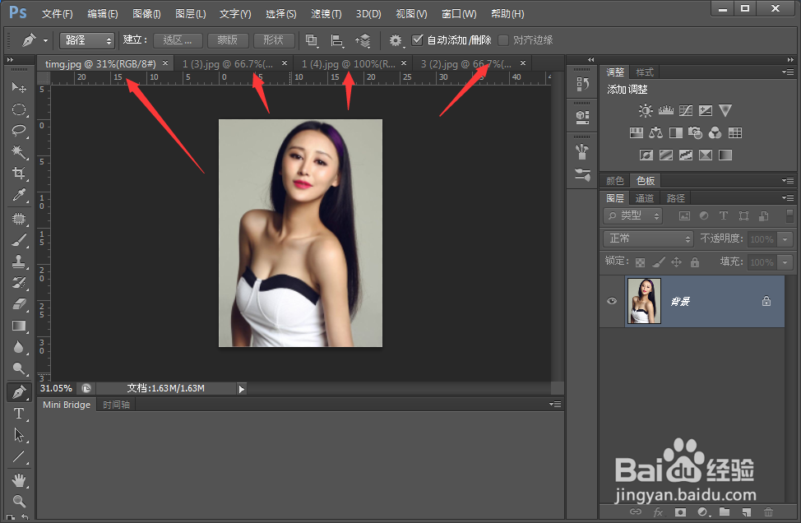Viewport: 801px width, 523px height.
Task: Open path alignment options
Action: pos(337,40)
